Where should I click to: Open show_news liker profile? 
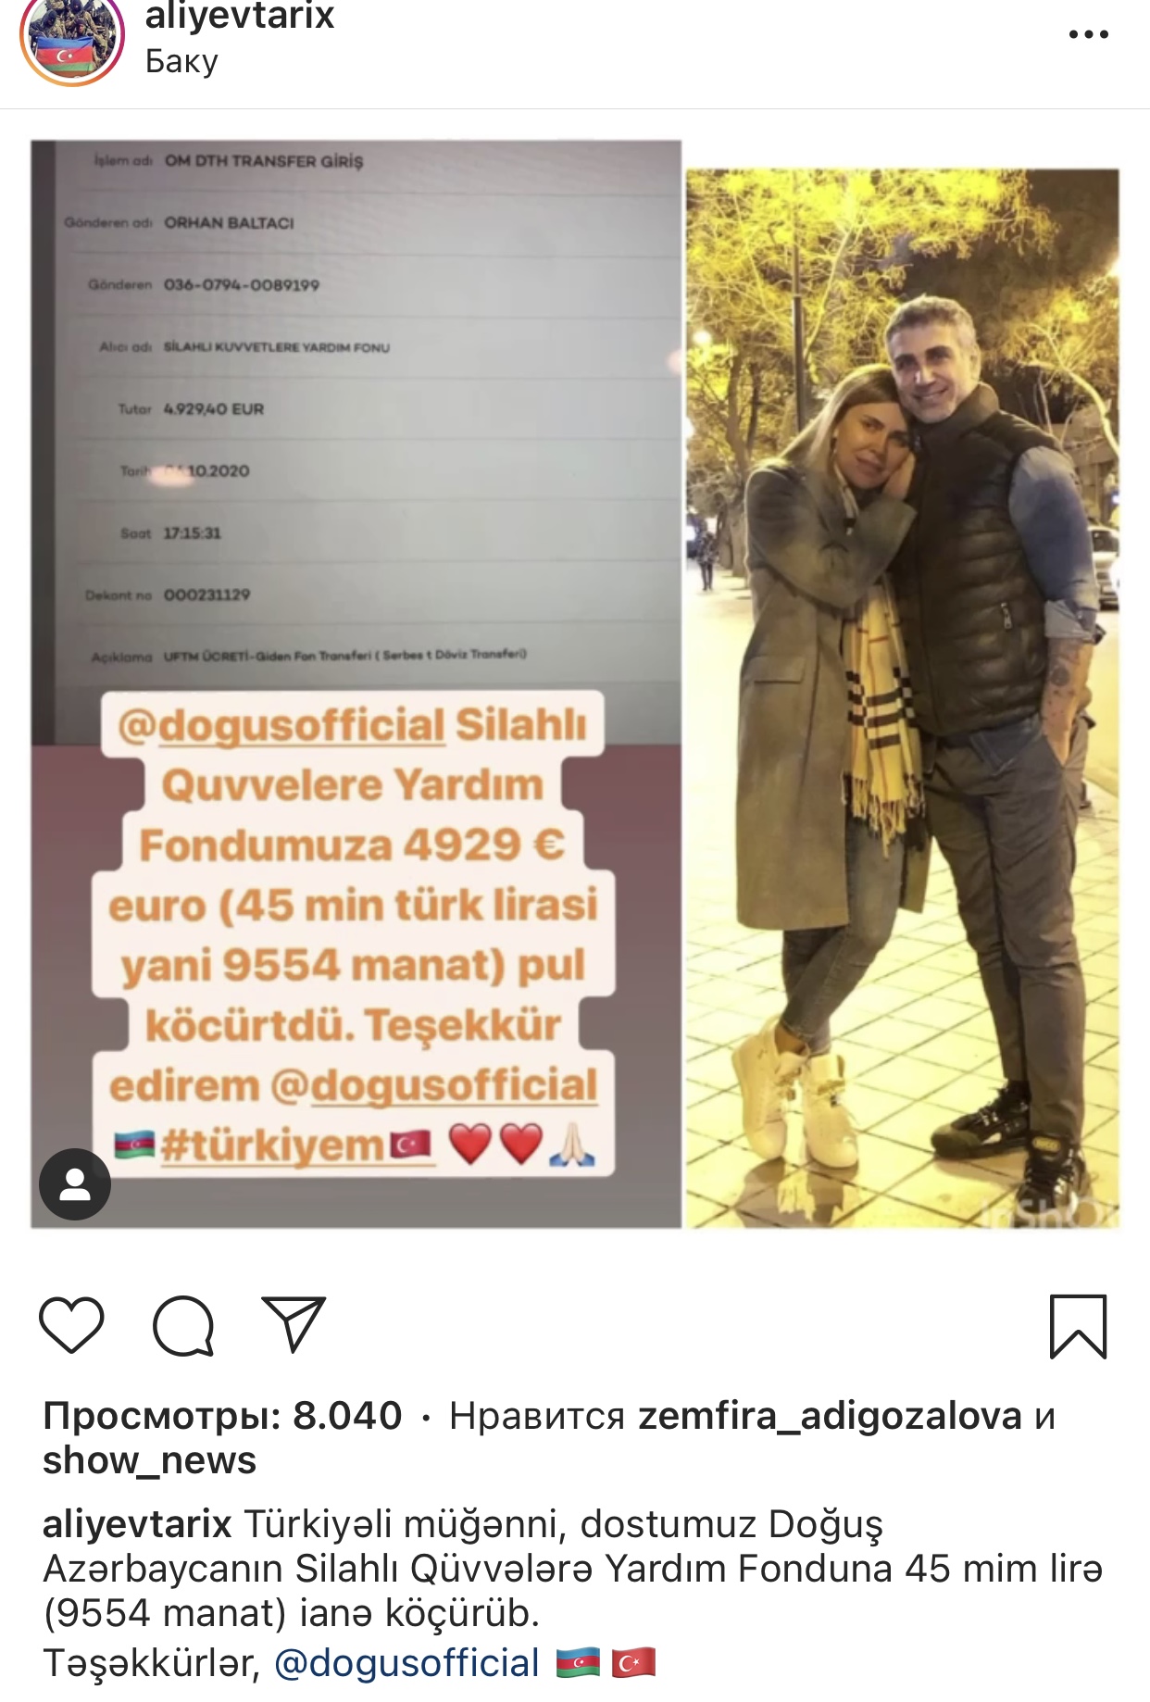149,1460
